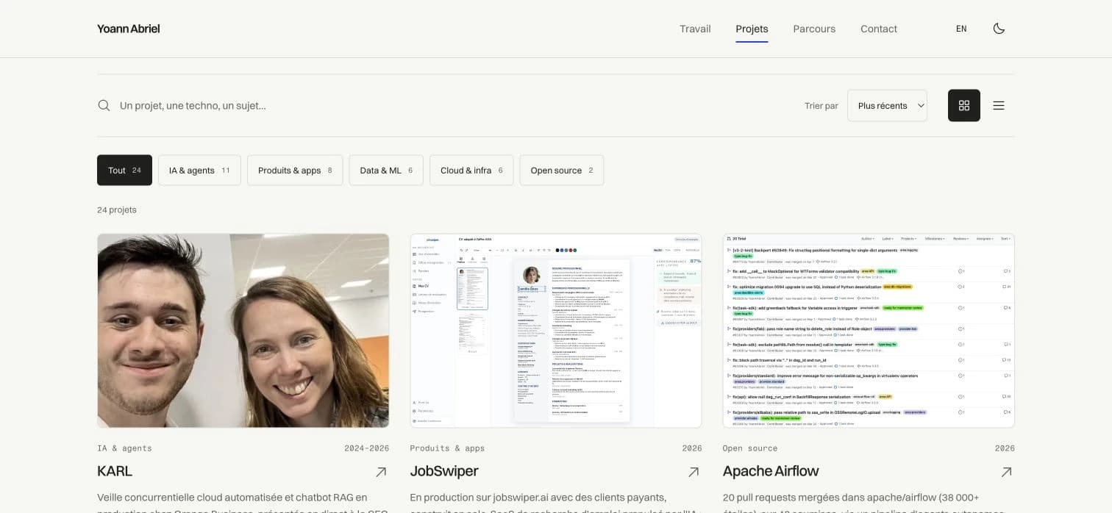The height and width of the screenshot is (513, 1112).
Task: Go to the Travail nav item
Action: [695, 29]
